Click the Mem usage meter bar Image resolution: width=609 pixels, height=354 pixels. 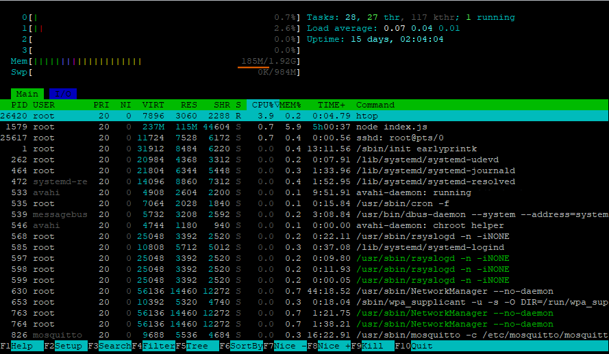pyautogui.click(x=156, y=62)
